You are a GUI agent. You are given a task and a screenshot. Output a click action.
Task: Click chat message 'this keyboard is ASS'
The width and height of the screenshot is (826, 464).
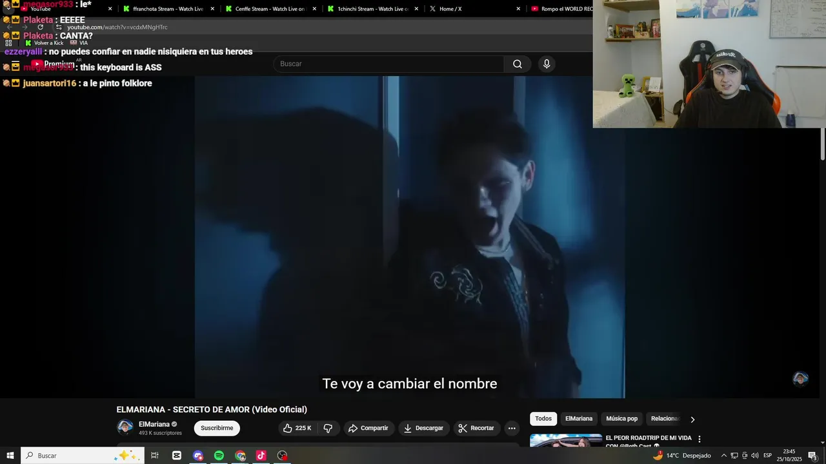pos(121,68)
